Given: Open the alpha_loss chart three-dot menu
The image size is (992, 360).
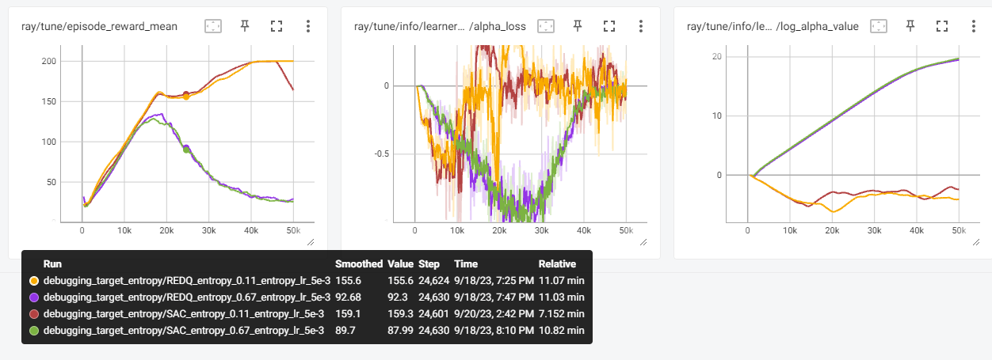Looking at the screenshot, I should (641, 26).
